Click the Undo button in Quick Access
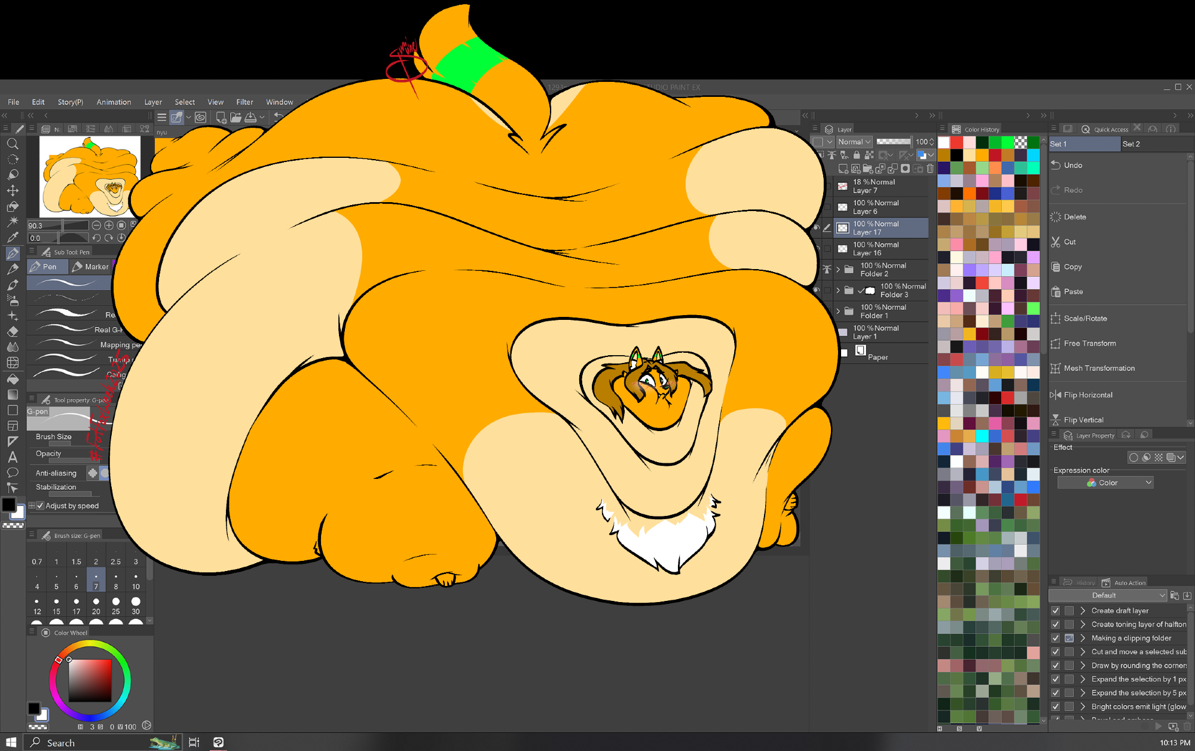Viewport: 1195px width, 751px height. click(x=1072, y=165)
